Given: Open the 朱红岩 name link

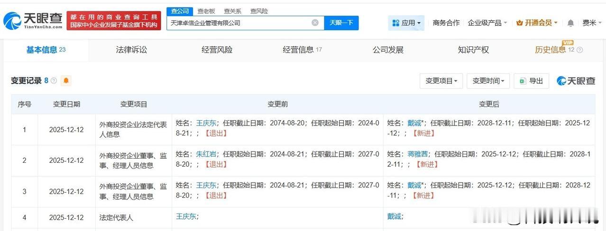Looking at the screenshot, I should 206,154.
